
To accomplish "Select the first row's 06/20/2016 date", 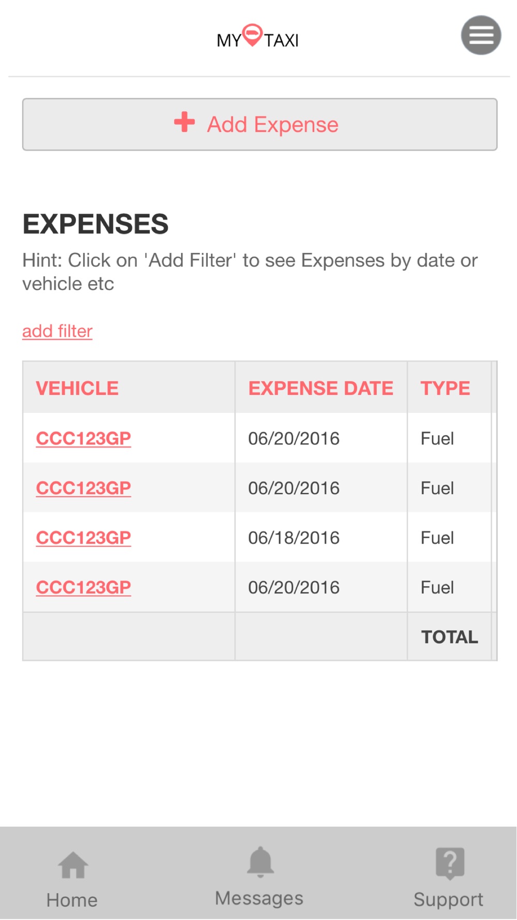I will 294,438.
